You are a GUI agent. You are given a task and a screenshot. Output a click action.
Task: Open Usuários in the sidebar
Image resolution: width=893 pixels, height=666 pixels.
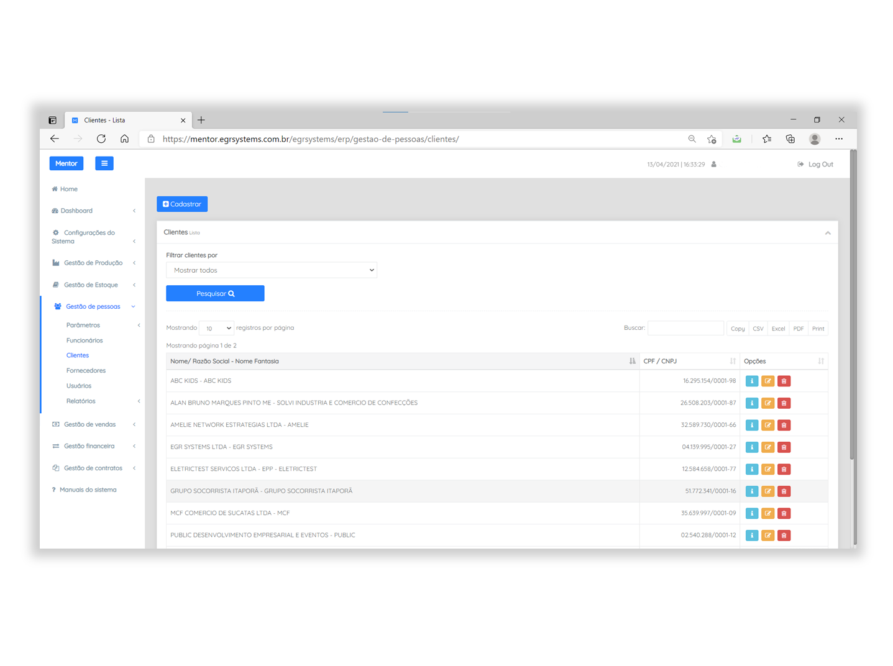pos(79,386)
